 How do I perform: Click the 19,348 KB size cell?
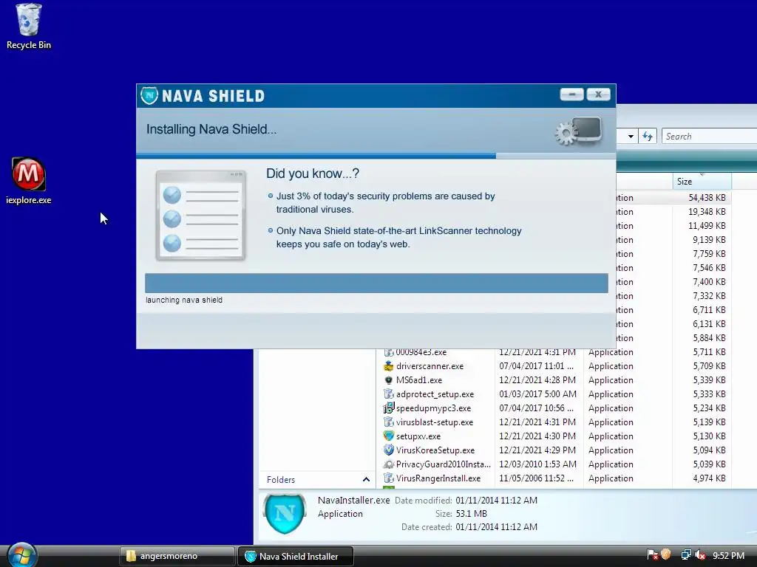707,212
